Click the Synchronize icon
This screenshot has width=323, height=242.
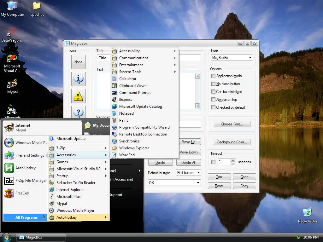pos(114,141)
